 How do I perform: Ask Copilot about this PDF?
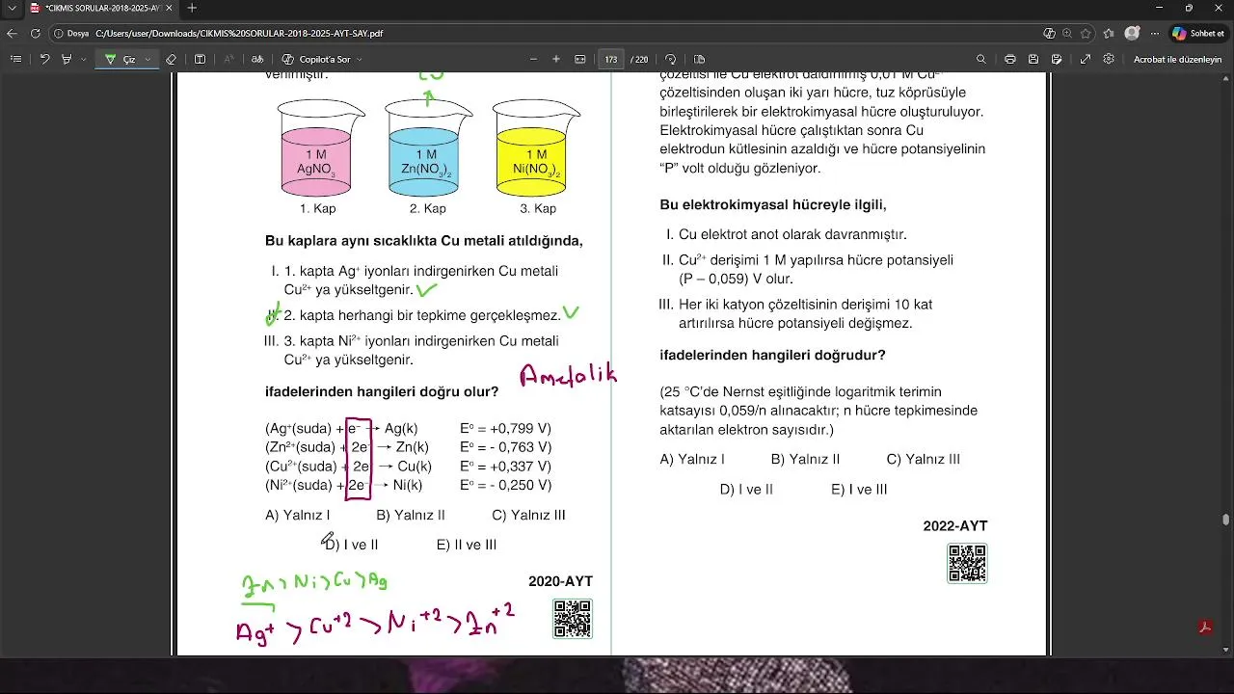coord(316,59)
